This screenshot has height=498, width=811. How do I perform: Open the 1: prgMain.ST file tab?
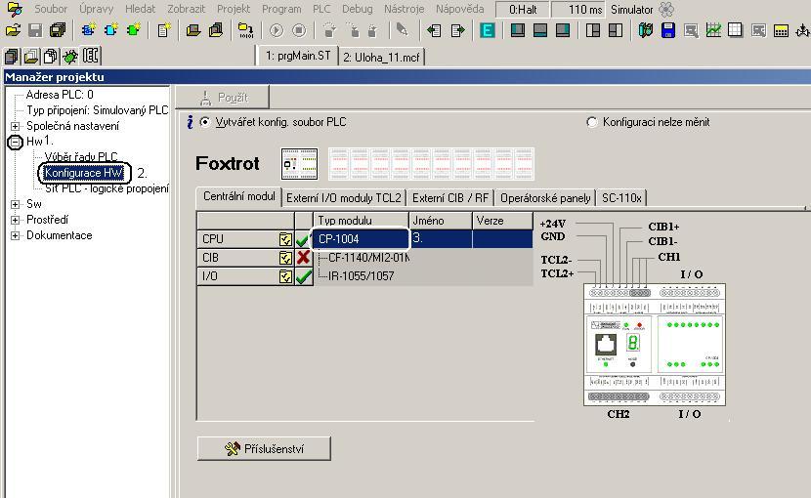point(297,56)
